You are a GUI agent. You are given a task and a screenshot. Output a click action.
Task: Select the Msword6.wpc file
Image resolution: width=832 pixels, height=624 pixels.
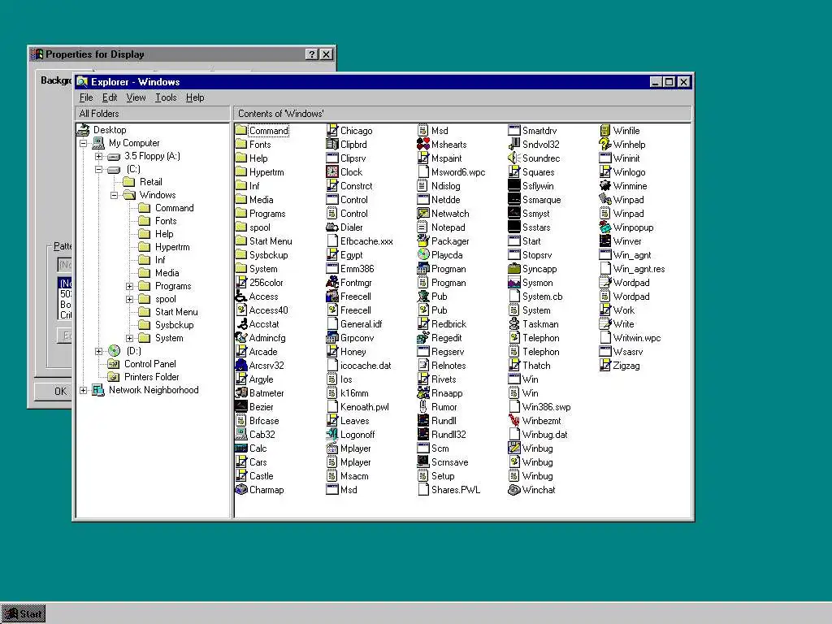point(458,172)
